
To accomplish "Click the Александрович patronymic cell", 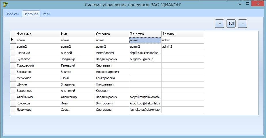I will (x=112, y=72).
